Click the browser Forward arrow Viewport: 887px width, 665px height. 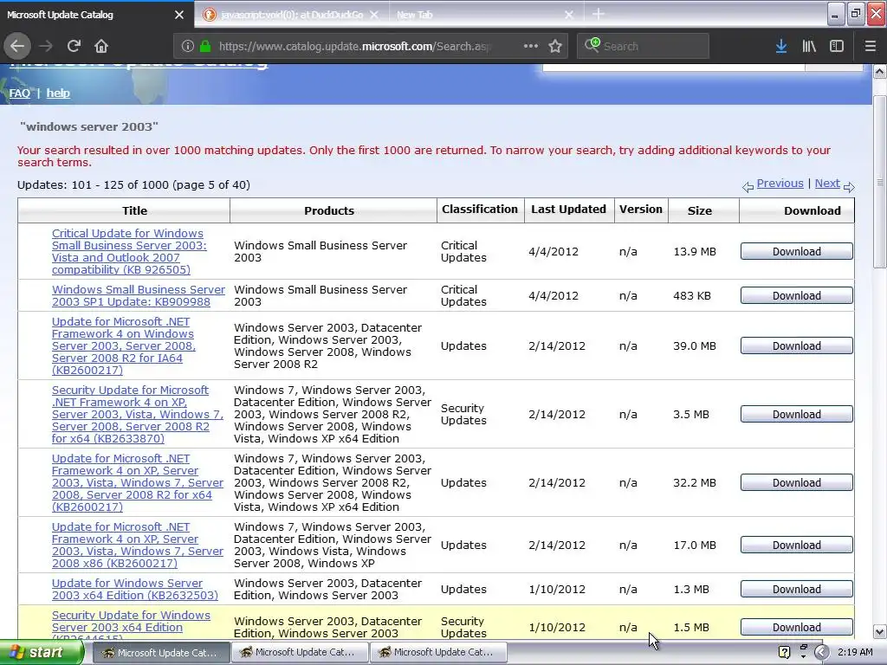(x=46, y=46)
